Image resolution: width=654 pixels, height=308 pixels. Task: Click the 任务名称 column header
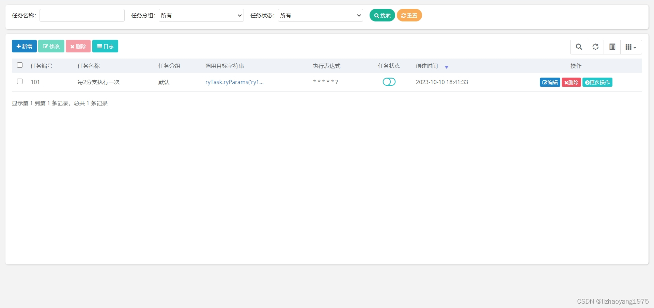pyautogui.click(x=89, y=66)
